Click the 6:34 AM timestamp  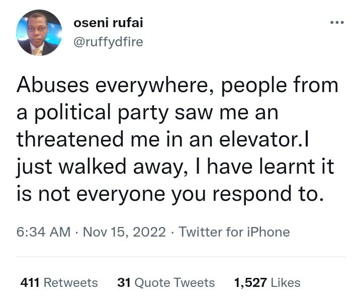(43, 232)
